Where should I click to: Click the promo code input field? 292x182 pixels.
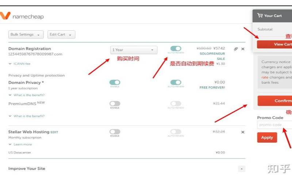[x=275, y=125]
